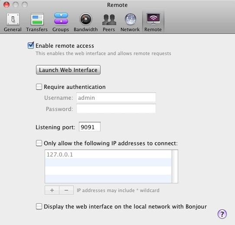The width and height of the screenshot is (235, 225).
Task: Click the Listening port field
Action: (90, 127)
